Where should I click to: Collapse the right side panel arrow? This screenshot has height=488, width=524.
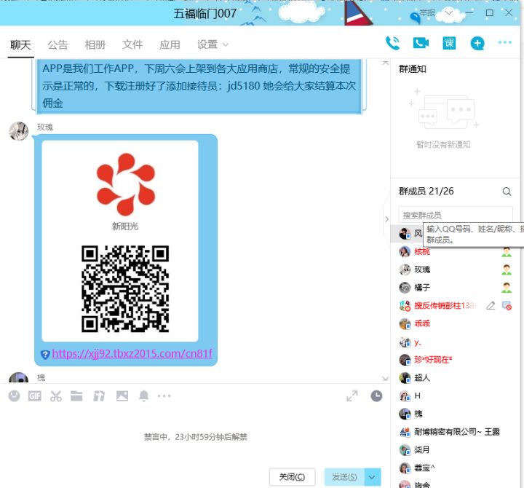(387, 219)
